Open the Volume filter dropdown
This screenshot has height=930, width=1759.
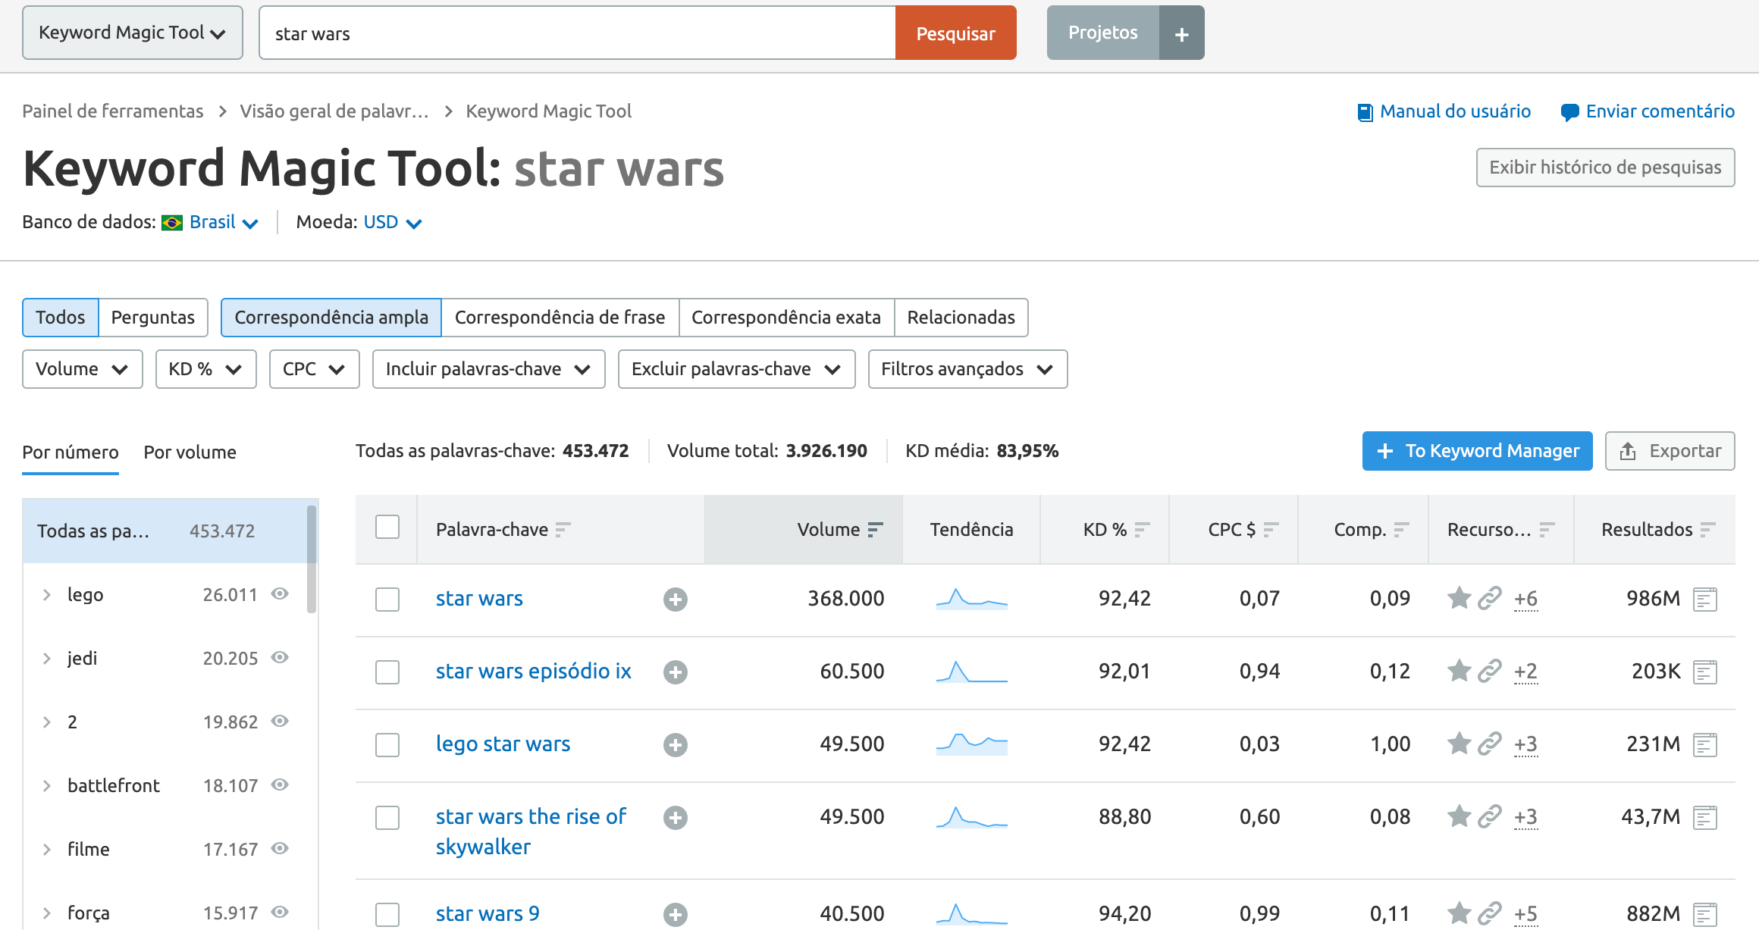point(83,369)
